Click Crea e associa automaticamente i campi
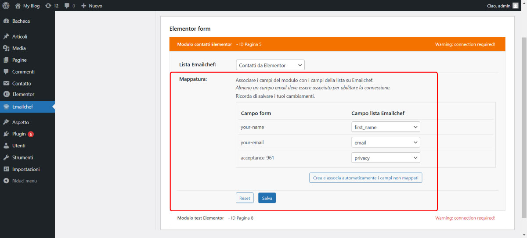This screenshot has width=527, height=238. tap(366, 178)
